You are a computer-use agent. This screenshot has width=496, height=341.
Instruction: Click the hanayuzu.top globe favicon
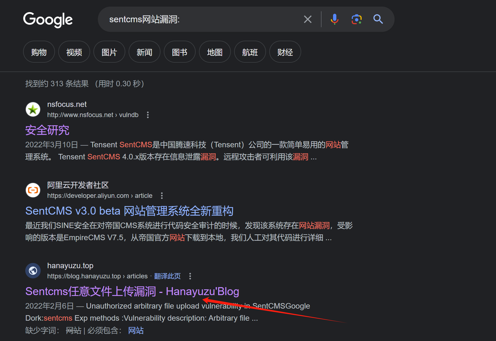[x=33, y=271]
